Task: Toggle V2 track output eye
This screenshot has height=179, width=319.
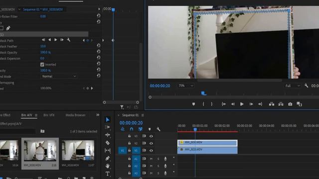Action: 151,143
